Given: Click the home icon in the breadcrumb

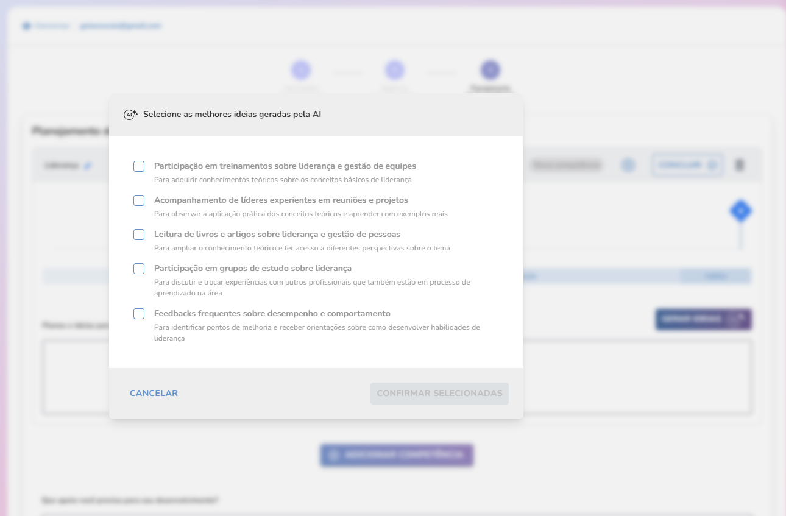Looking at the screenshot, I should (26, 26).
